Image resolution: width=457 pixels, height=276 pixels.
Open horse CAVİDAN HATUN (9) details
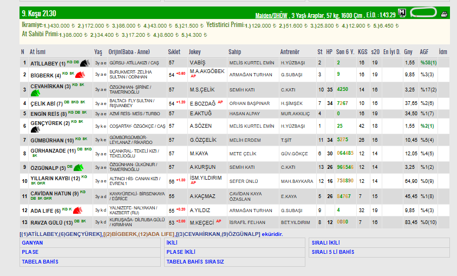pos(55,193)
